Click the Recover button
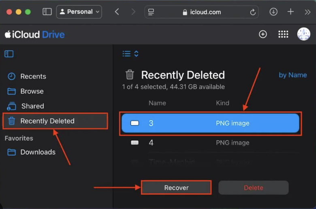Screen dimensions: 316x209 tap(176, 188)
